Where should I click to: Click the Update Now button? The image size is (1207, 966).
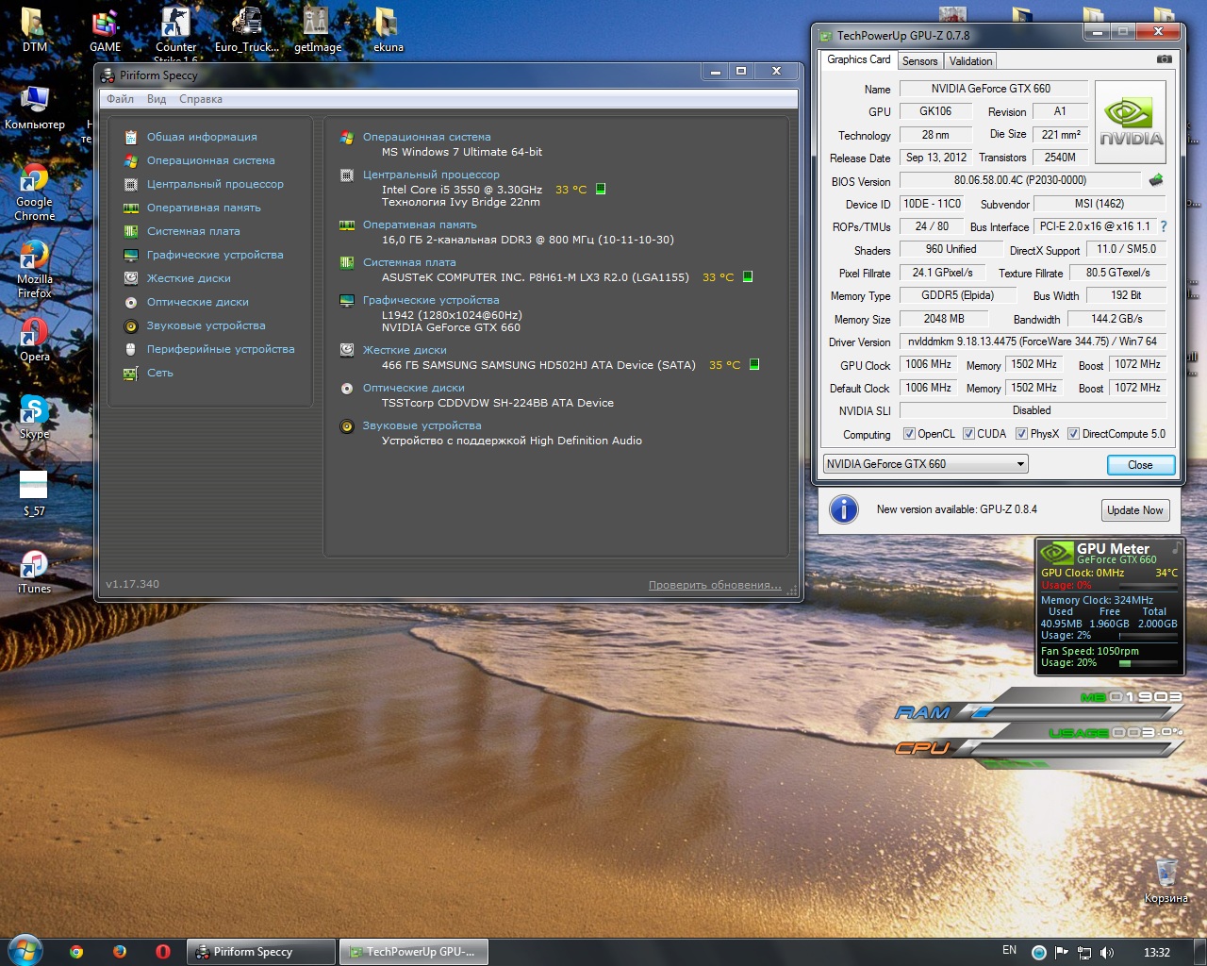(1135, 510)
